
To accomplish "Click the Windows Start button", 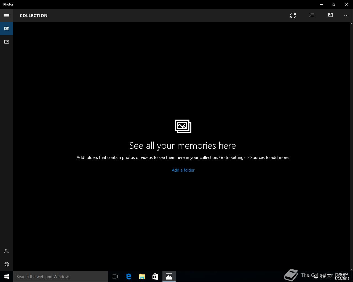I will coord(7,276).
